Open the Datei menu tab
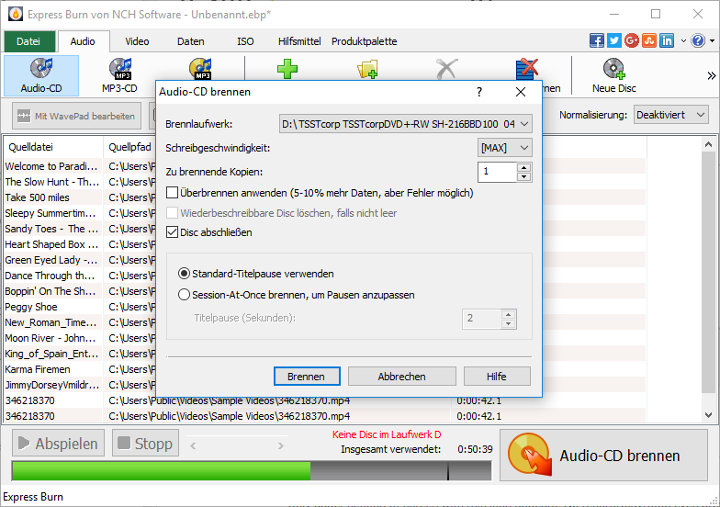Image resolution: width=720 pixels, height=507 pixels. coord(28,41)
